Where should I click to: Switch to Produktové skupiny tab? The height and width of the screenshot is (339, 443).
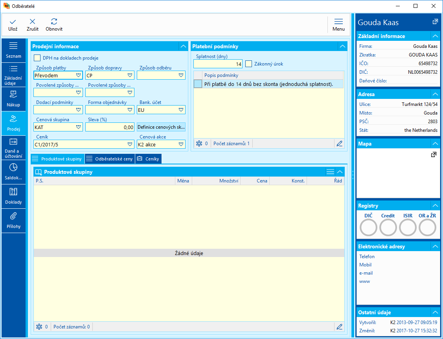pyautogui.click(x=58, y=159)
